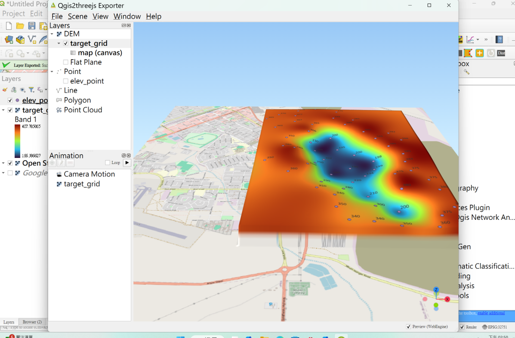Open the Window menu
Screen dimensions: 515x338
[x=127, y=17]
